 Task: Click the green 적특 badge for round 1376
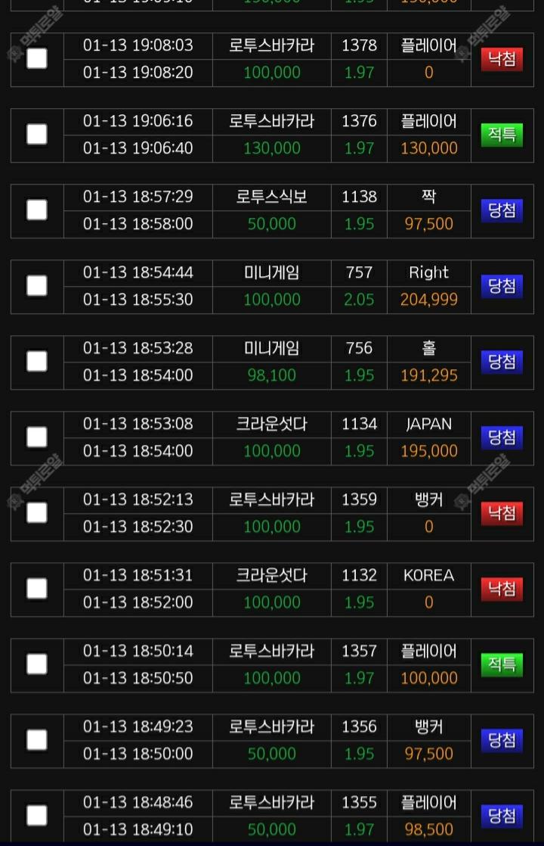click(x=502, y=135)
